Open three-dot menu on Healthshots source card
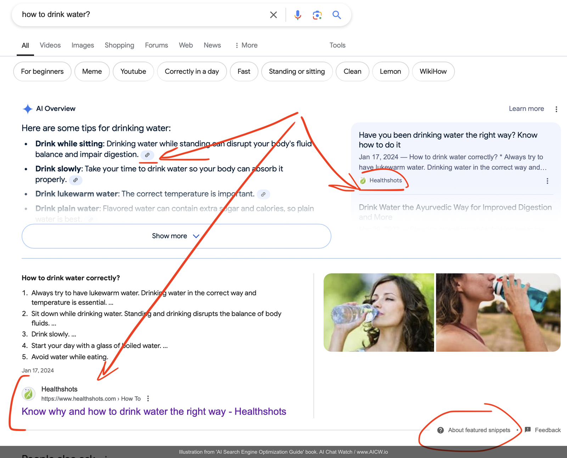 [547, 181]
